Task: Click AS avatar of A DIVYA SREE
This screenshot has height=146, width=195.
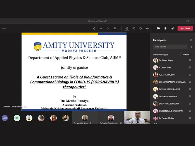Action: coord(155,67)
